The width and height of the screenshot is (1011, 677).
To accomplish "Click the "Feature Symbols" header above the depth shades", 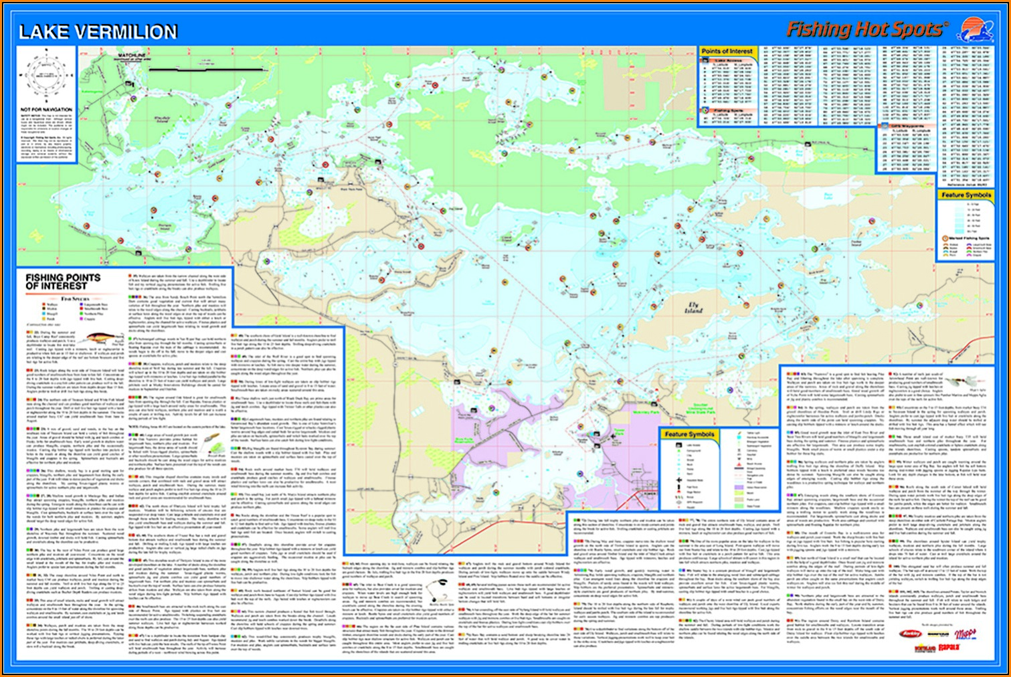I will (x=966, y=195).
